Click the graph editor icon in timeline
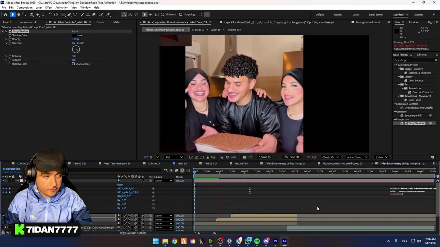The height and width of the screenshot is (247, 440). click(x=188, y=170)
